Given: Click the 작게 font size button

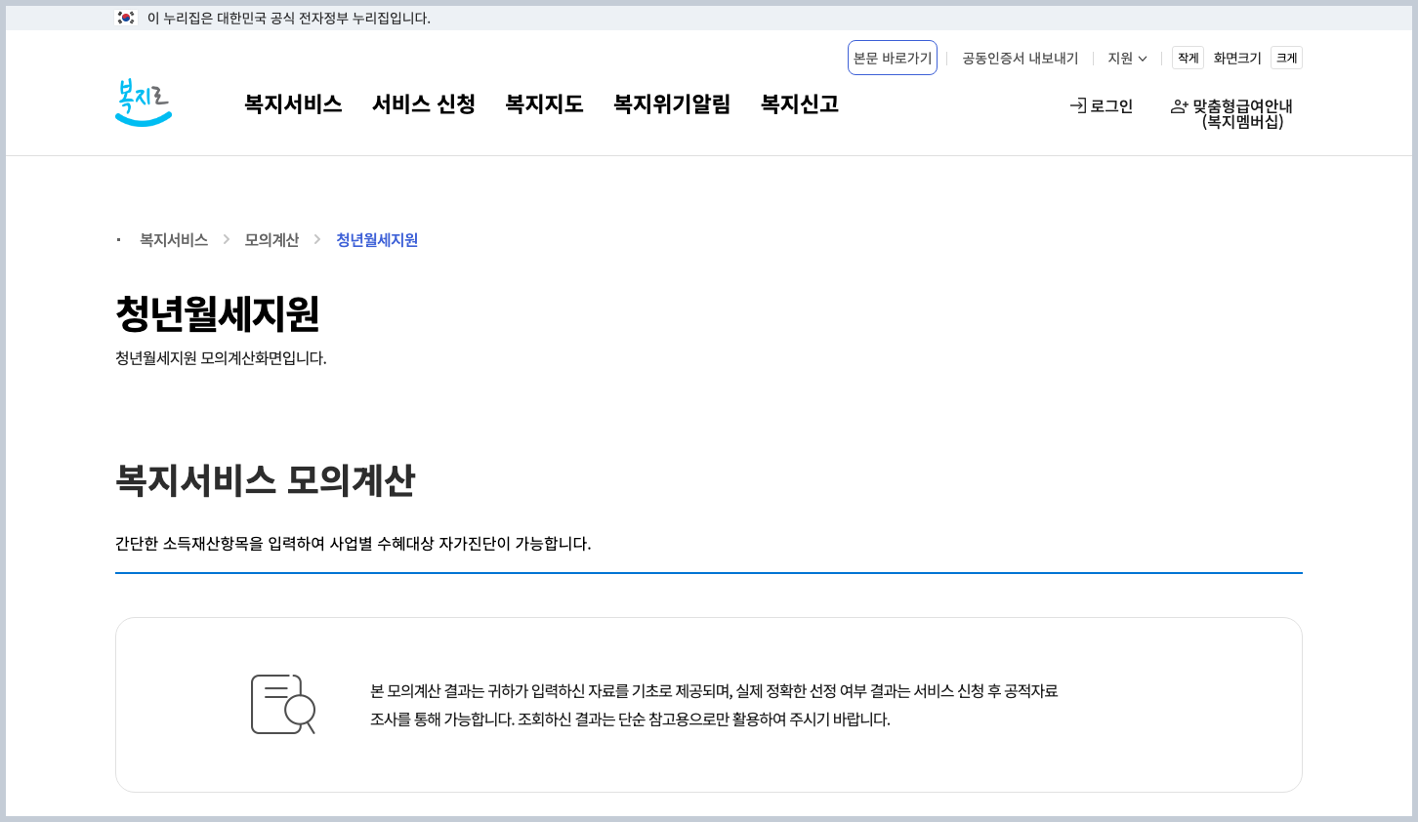Looking at the screenshot, I should pyautogui.click(x=1188, y=58).
